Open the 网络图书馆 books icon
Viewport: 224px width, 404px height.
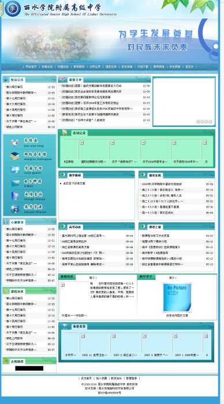pos(14,156)
